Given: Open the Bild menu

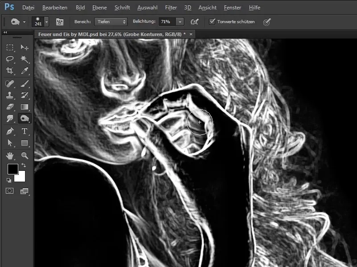Looking at the screenshot, I should coord(80,8).
